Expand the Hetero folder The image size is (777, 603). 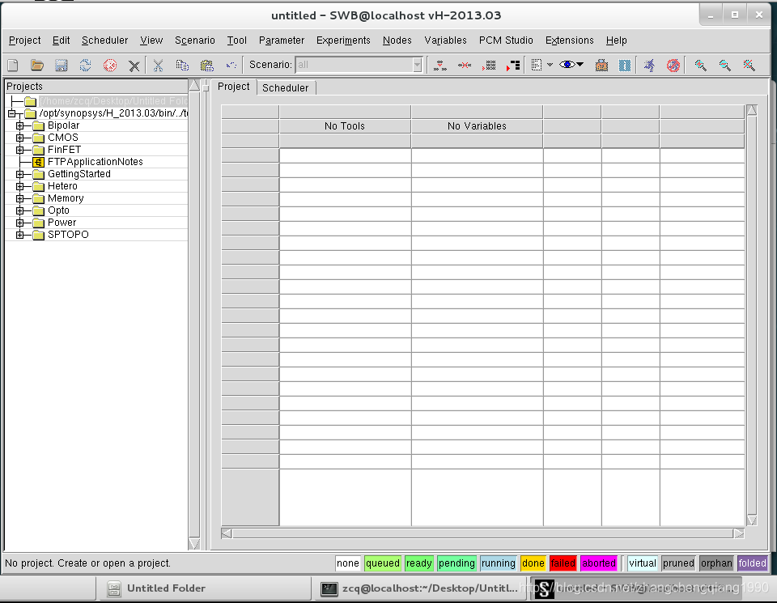(x=19, y=186)
